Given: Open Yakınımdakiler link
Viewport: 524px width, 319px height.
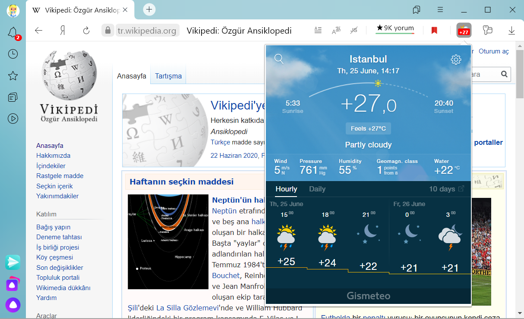Looking at the screenshot, I should pyautogui.click(x=57, y=196).
